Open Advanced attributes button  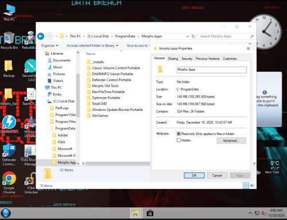[231, 141]
